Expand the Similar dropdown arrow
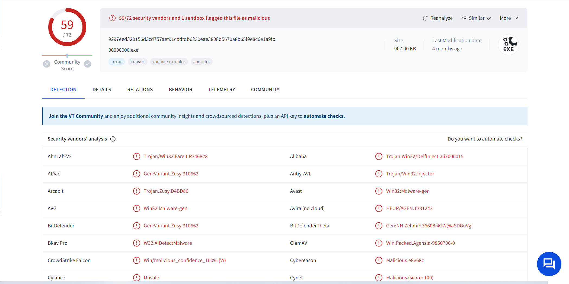The width and height of the screenshot is (569, 284). (489, 18)
